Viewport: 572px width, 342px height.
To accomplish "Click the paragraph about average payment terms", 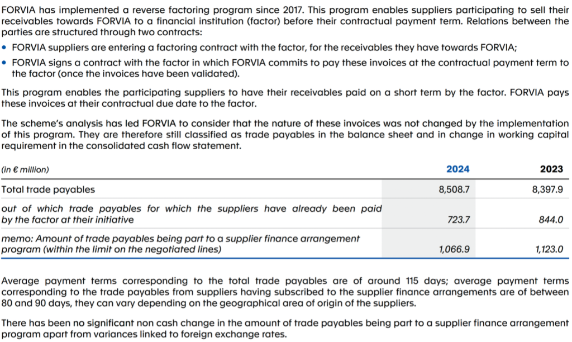I will (285, 292).
